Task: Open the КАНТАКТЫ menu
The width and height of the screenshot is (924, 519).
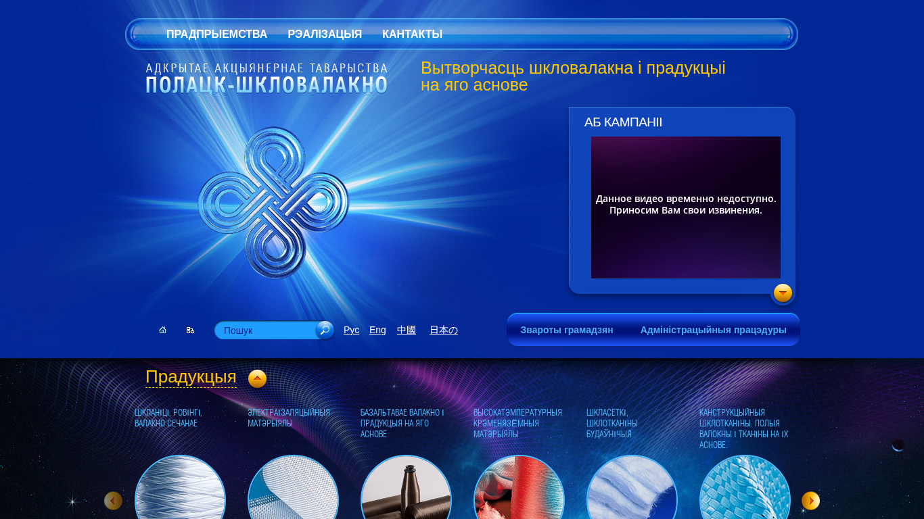Action: coord(412,34)
